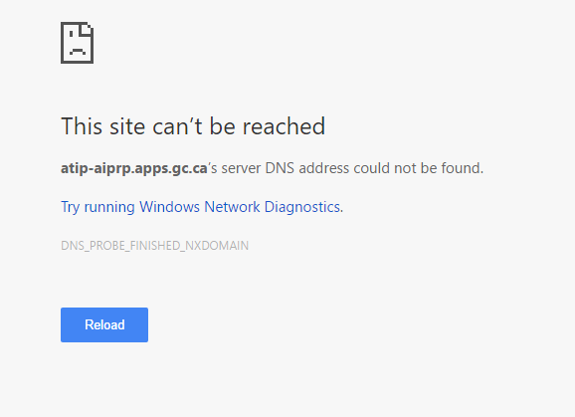The height and width of the screenshot is (417, 575).
Task: Click the bold atip-aiprp.apps.gc.ca domain text
Action: coord(134,168)
